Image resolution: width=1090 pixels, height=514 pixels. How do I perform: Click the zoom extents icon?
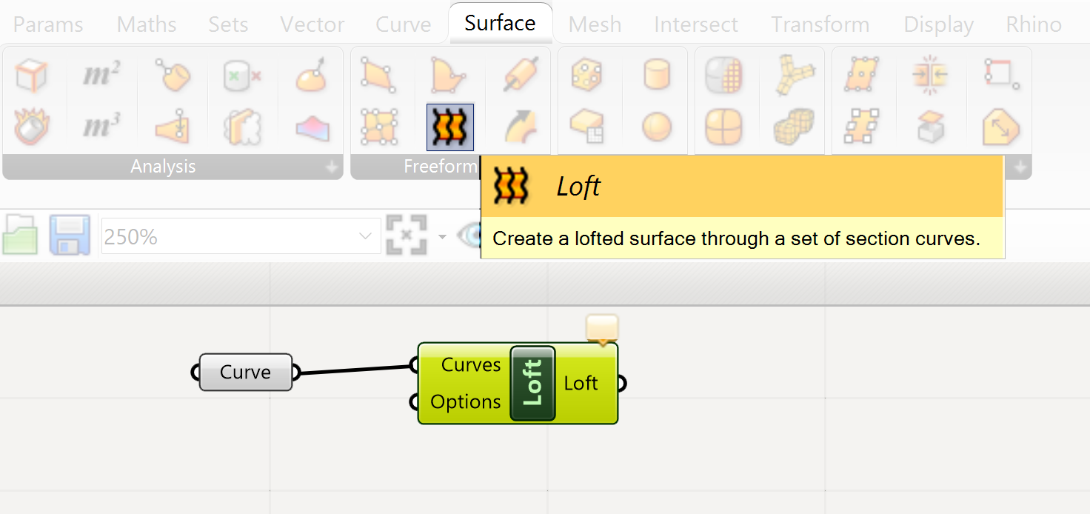[x=407, y=236]
